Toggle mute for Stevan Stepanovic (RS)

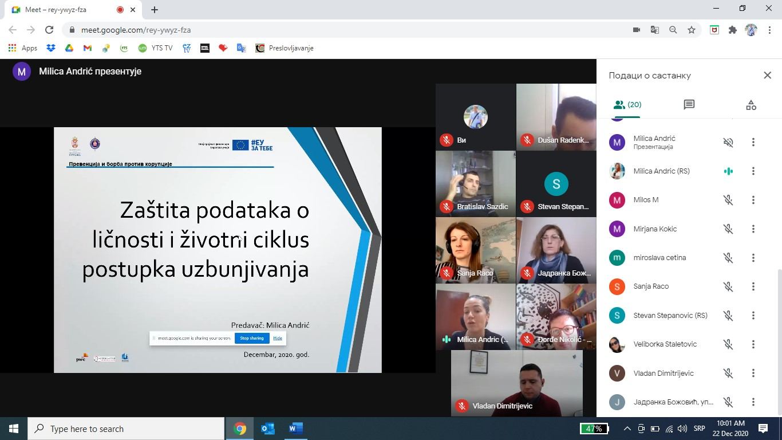[x=728, y=315]
